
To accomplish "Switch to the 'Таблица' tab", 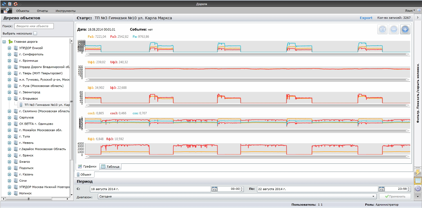I will [x=110, y=167].
